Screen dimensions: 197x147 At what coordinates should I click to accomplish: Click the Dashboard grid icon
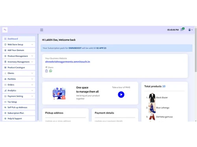[x=6, y=39]
